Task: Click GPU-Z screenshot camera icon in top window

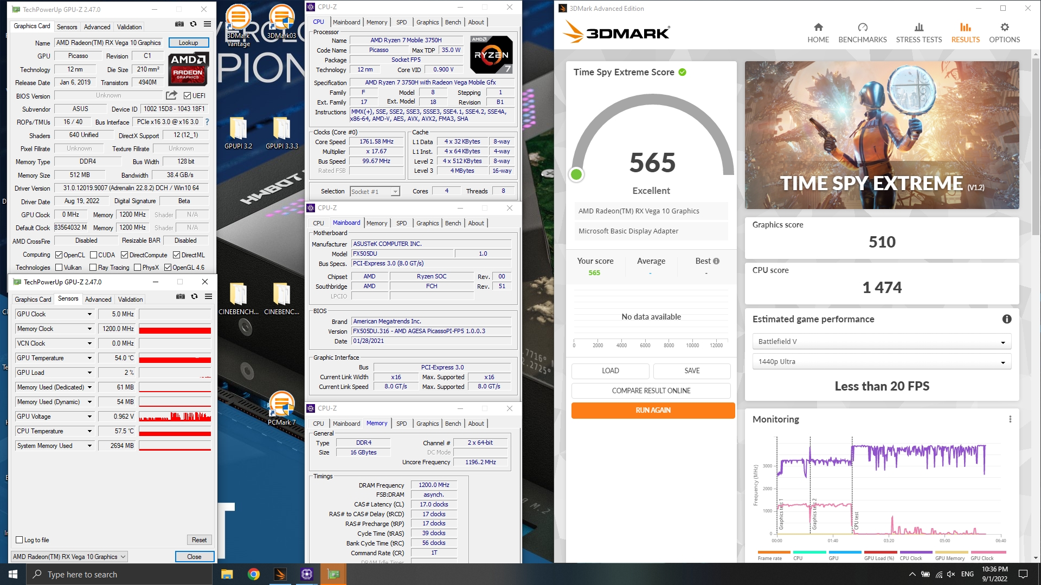Action: pyautogui.click(x=179, y=24)
